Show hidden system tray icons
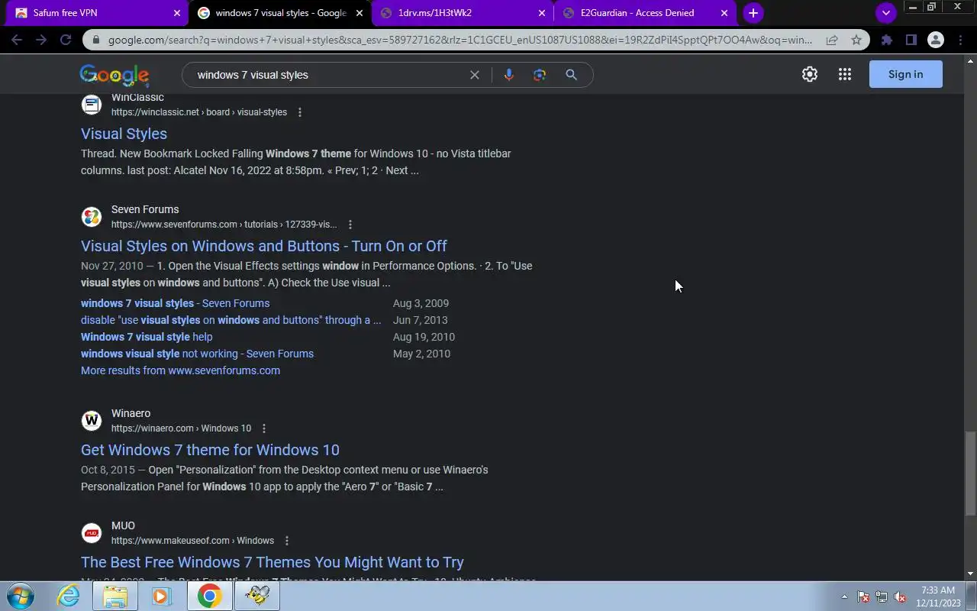Screen dimensions: 977x611 844,596
